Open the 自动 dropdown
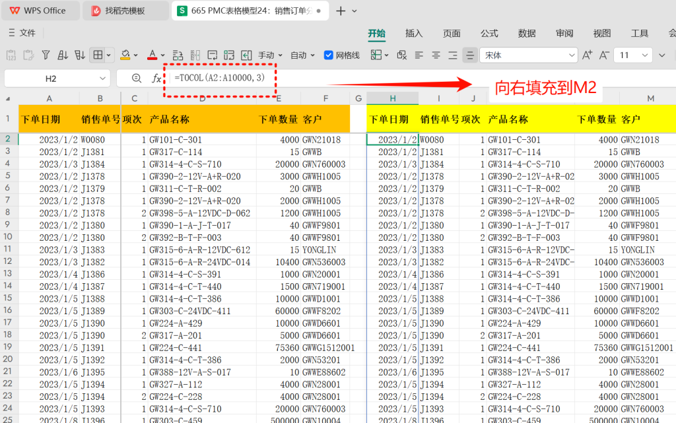 pos(302,55)
